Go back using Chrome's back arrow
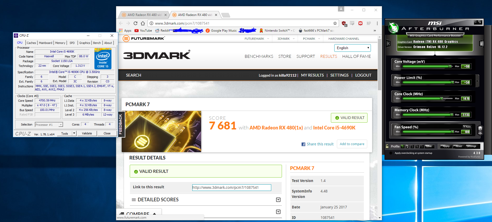This screenshot has width=492, height=222. [121, 23]
